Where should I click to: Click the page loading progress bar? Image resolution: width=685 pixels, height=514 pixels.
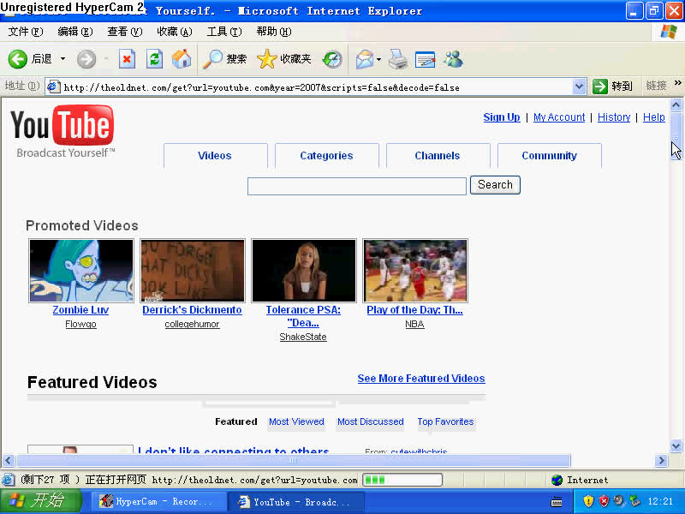pos(402,480)
